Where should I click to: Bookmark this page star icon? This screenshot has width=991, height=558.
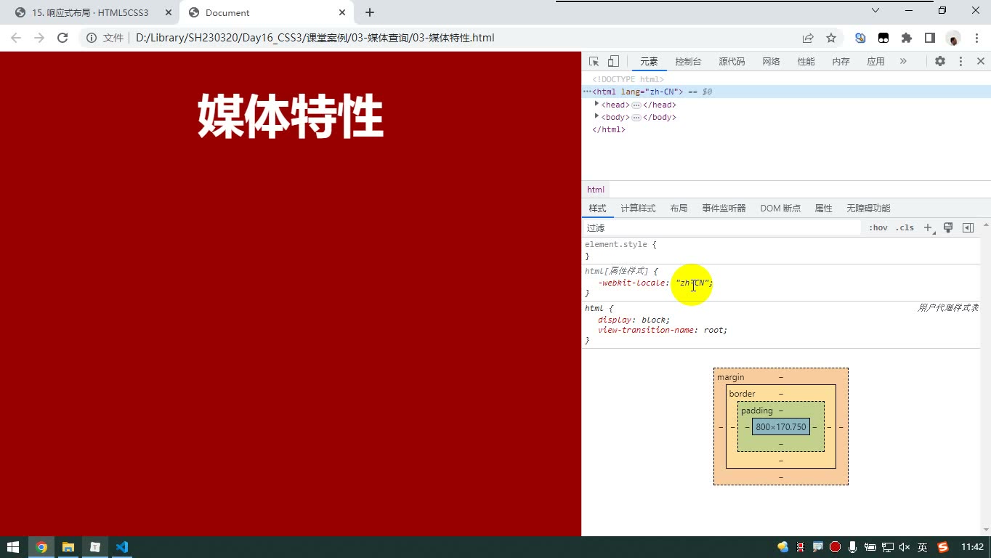pos(831,38)
